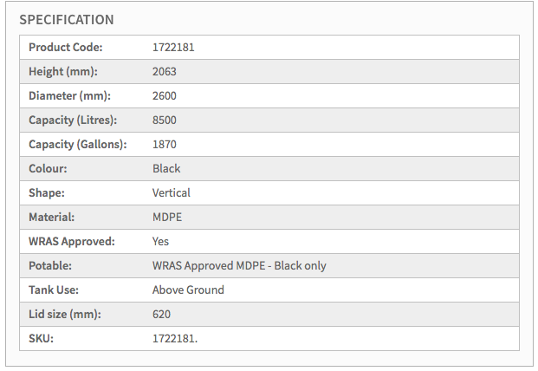Image resolution: width=538 pixels, height=371 pixels.
Task: Click the Product Code label
Action: (66, 48)
